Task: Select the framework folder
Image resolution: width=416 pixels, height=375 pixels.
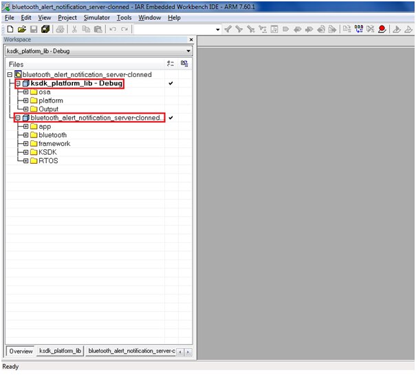Action: [x=54, y=144]
